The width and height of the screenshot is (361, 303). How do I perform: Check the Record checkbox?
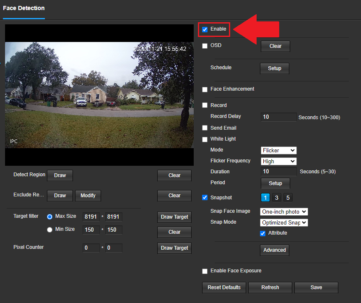click(x=205, y=105)
